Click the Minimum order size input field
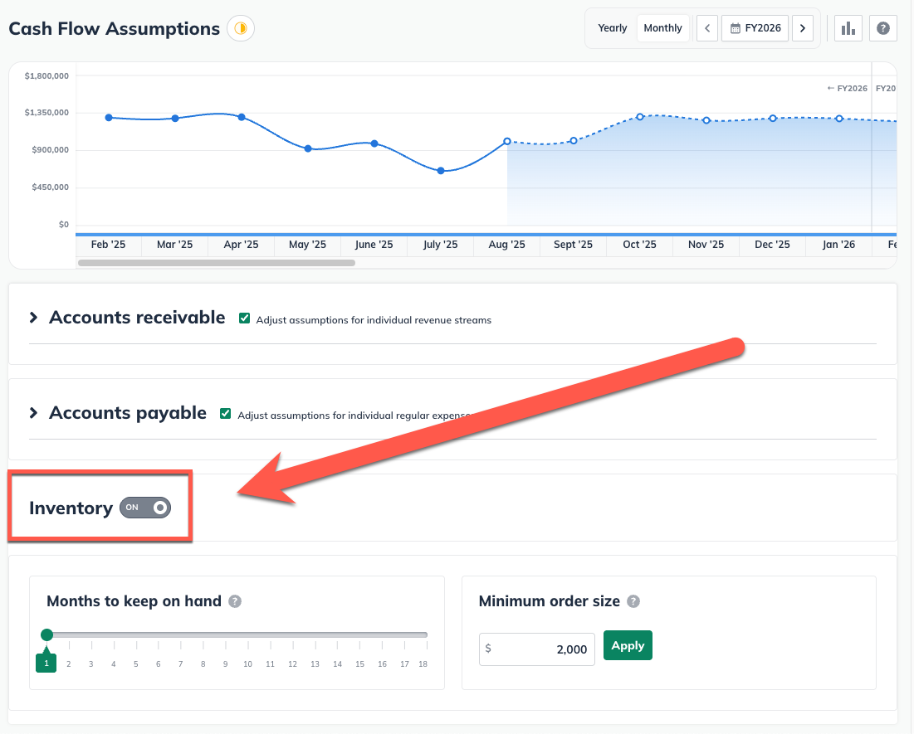 (537, 649)
